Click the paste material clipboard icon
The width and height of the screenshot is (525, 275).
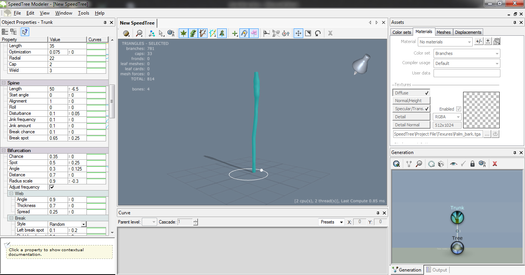click(x=497, y=41)
